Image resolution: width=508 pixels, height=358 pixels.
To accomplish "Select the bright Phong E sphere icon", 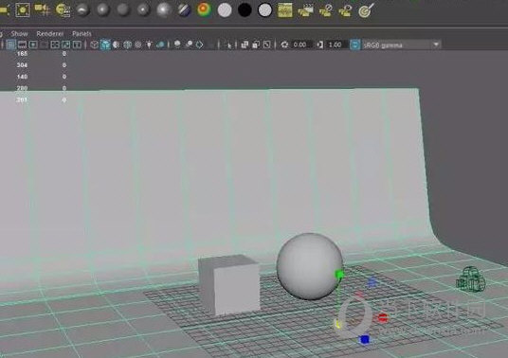I will [x=164, y=10].
